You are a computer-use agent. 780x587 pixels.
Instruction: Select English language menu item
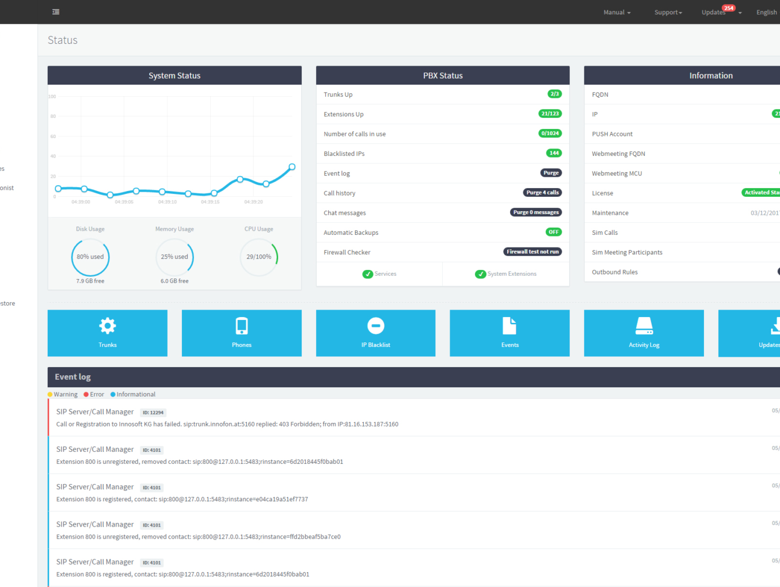(x=766, y=12)
